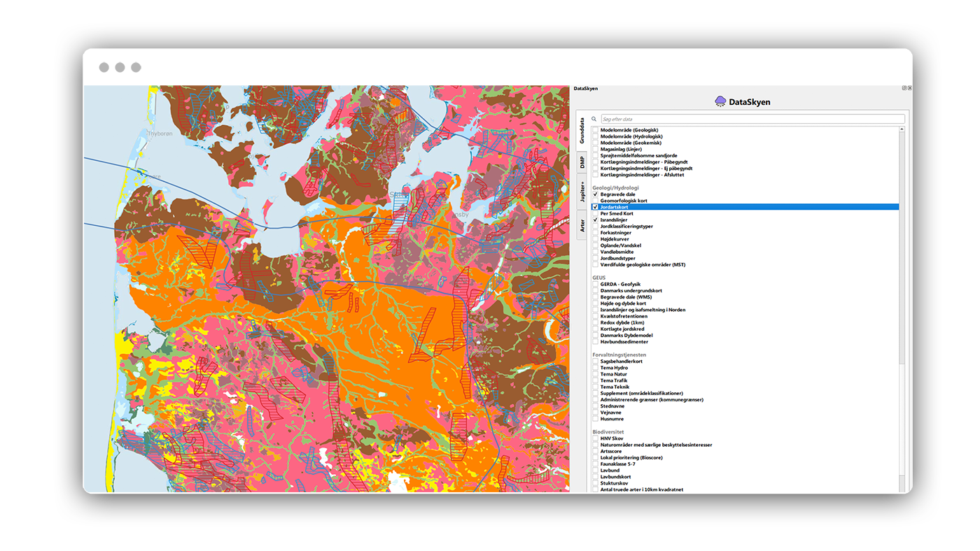Open the Jupiter+ tab
This screenshot has height=551, width=980.
(x=582, y=192)
